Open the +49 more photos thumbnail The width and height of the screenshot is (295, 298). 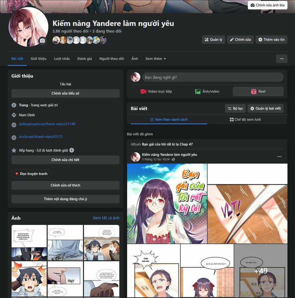(x=261, y=271)
